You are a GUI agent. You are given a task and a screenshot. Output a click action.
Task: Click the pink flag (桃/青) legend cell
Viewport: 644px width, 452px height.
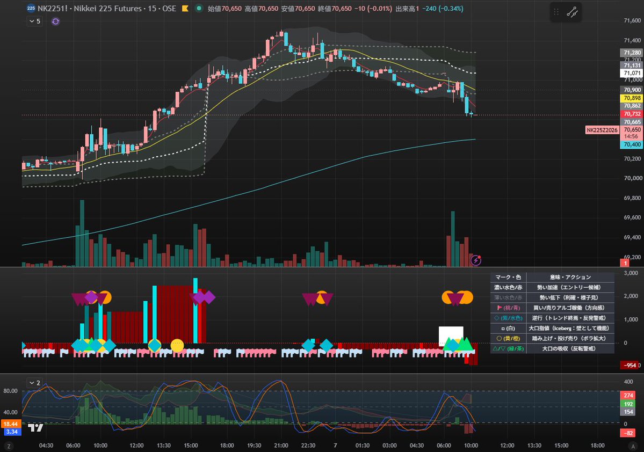click(508, 308)
